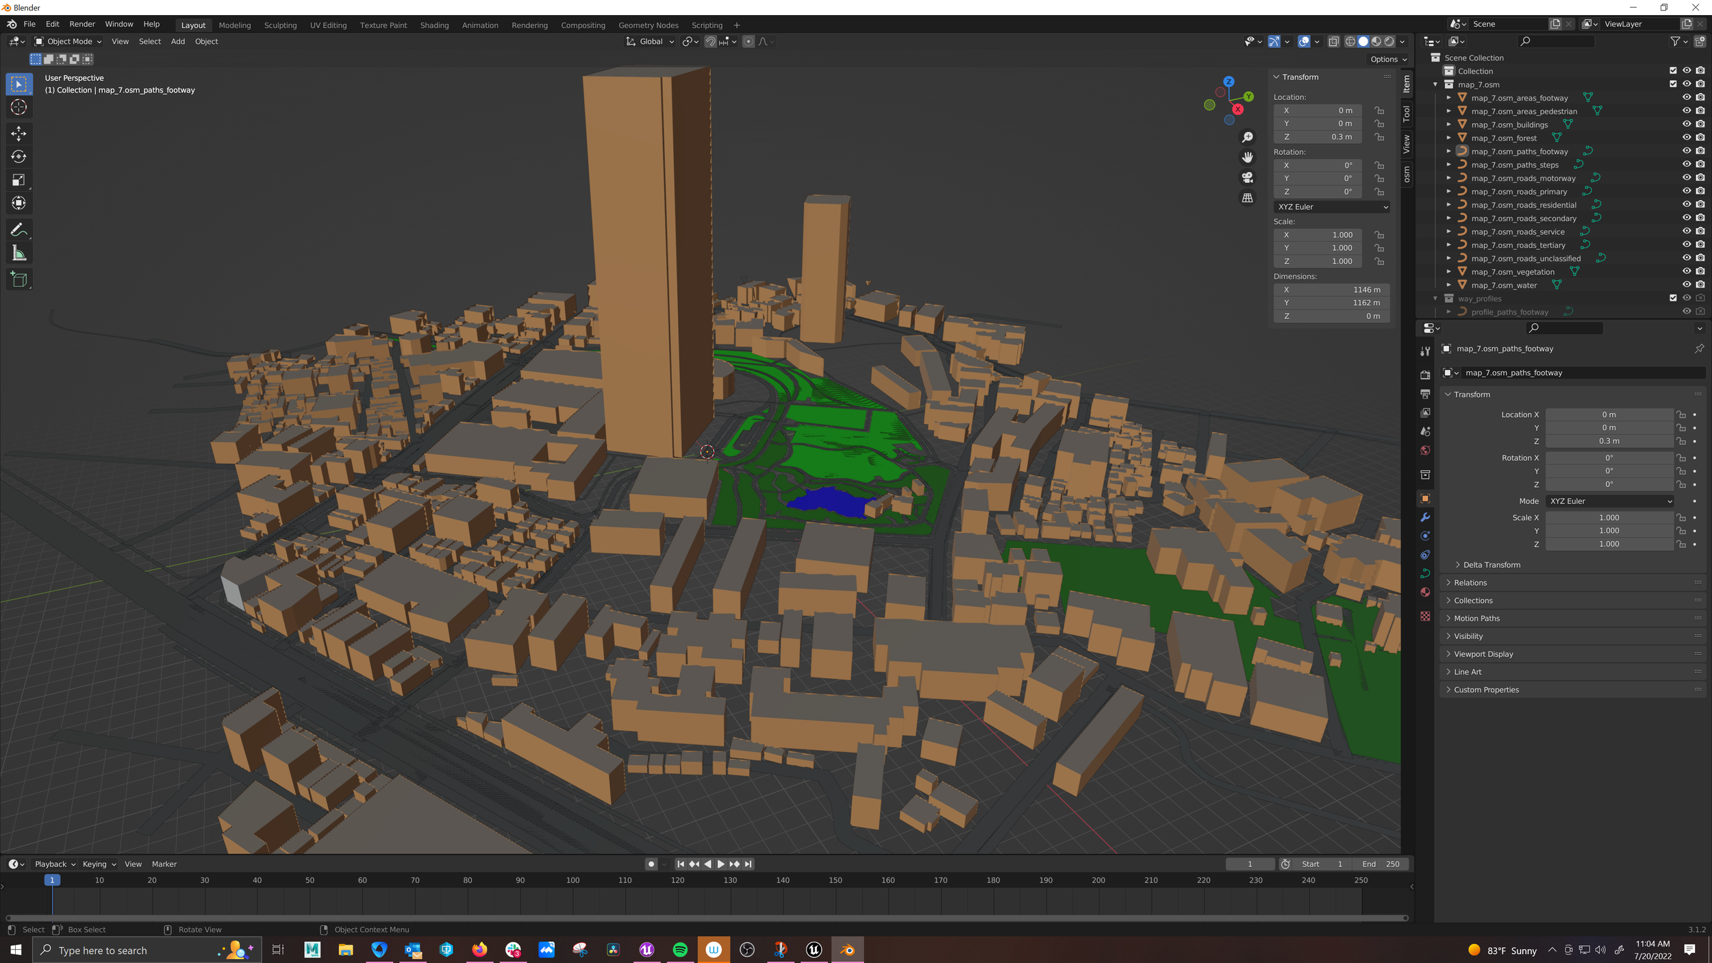Image resolution: width=1712 pixels, height=963 pixels.
Task: Select the Cursor tool in toolbar
Action: 19,108
